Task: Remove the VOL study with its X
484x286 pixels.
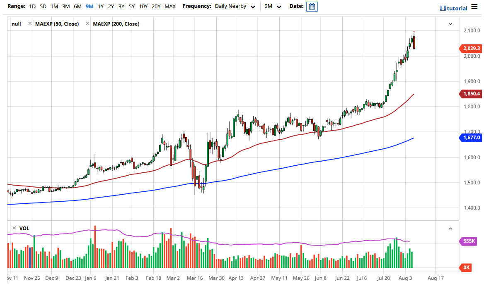Action: click(x=14, y=228)
